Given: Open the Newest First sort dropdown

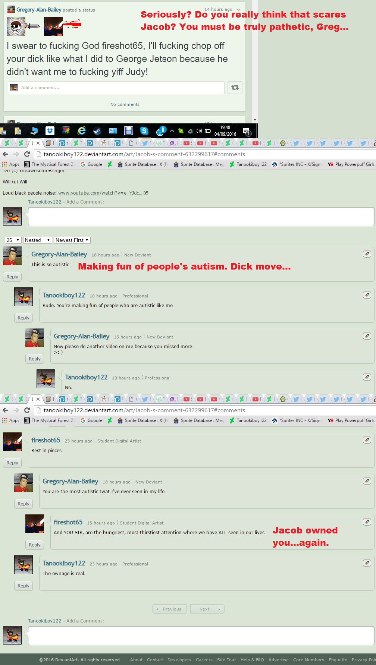Looking at the screenshot, I should (72, 240).
